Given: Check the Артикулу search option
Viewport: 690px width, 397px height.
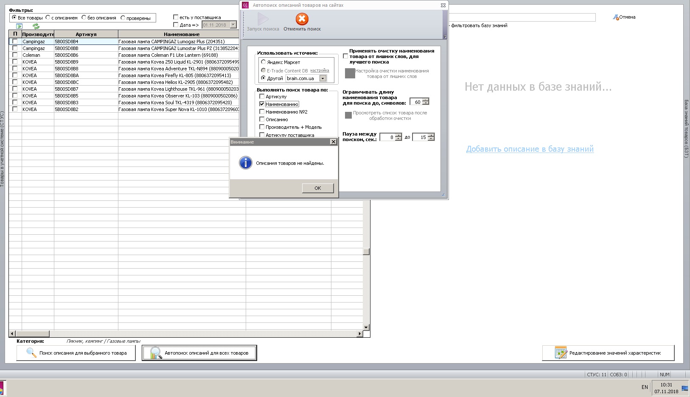Looking at the screenshot, I should coord(262,96).
